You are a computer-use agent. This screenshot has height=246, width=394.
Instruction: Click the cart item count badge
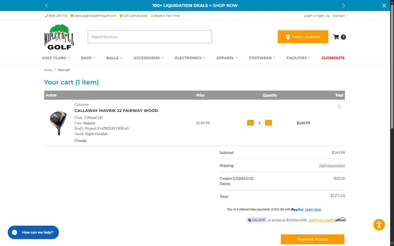tap(343, 37)
